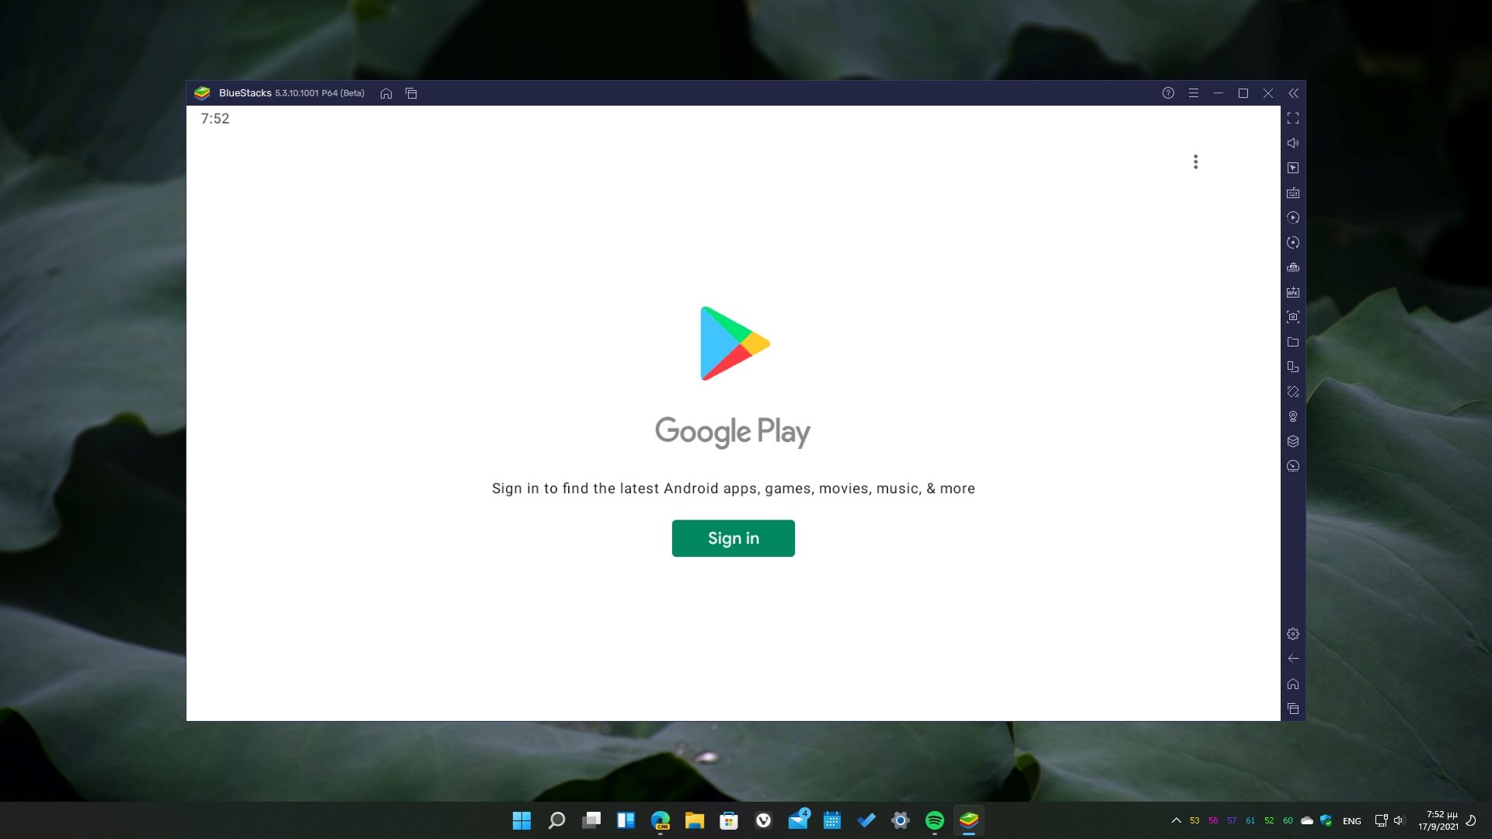Screen dimensions: 1492x839
Task: Open the three-dot overflow menu in Google Play
Action: 1195,162
